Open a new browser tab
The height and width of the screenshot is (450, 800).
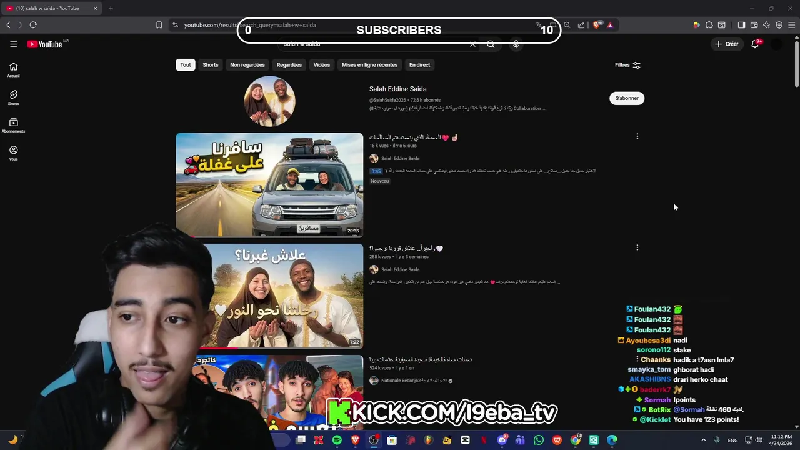[111, 8]
